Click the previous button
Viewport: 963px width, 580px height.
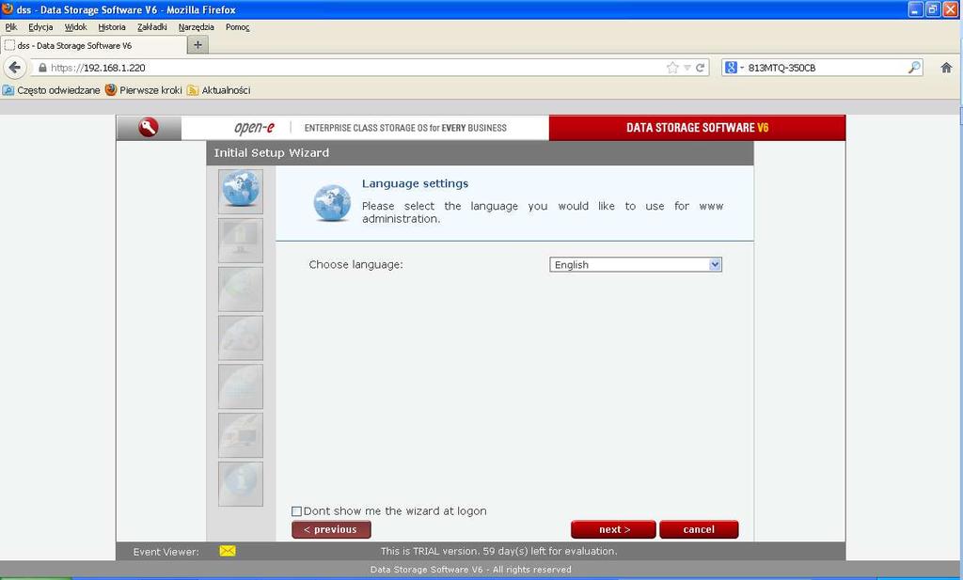[331, 529]
